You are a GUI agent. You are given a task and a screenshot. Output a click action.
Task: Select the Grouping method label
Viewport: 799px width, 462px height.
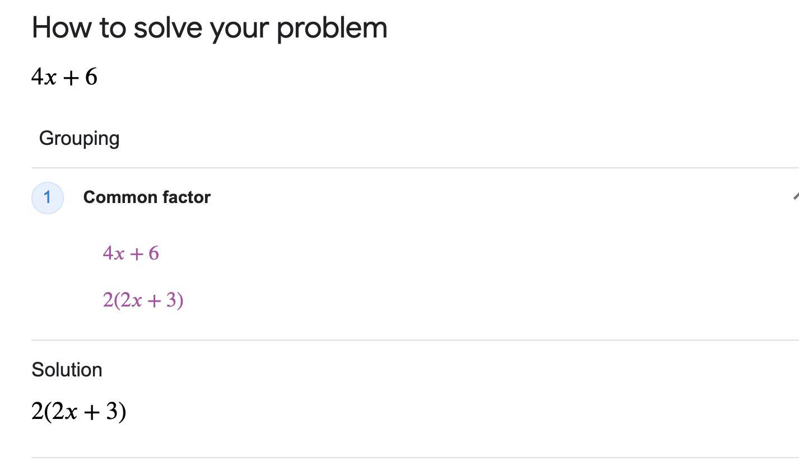pyautogui.click(x=79, y=138)
